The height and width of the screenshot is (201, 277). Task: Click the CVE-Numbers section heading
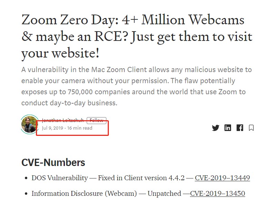(53, 163)
